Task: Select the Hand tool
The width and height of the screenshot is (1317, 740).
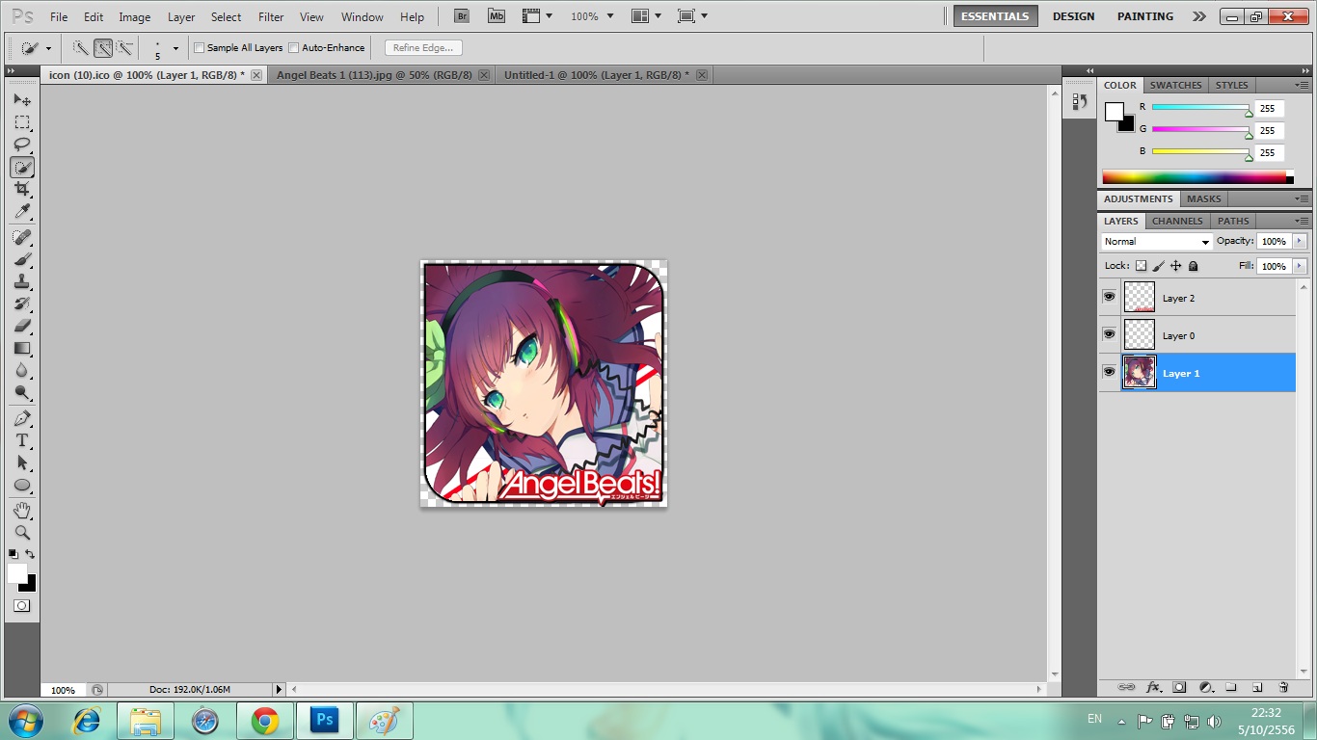Action: point(22,510)
